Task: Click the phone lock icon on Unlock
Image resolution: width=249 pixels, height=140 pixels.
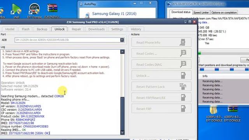Action: tap(183, 75)
